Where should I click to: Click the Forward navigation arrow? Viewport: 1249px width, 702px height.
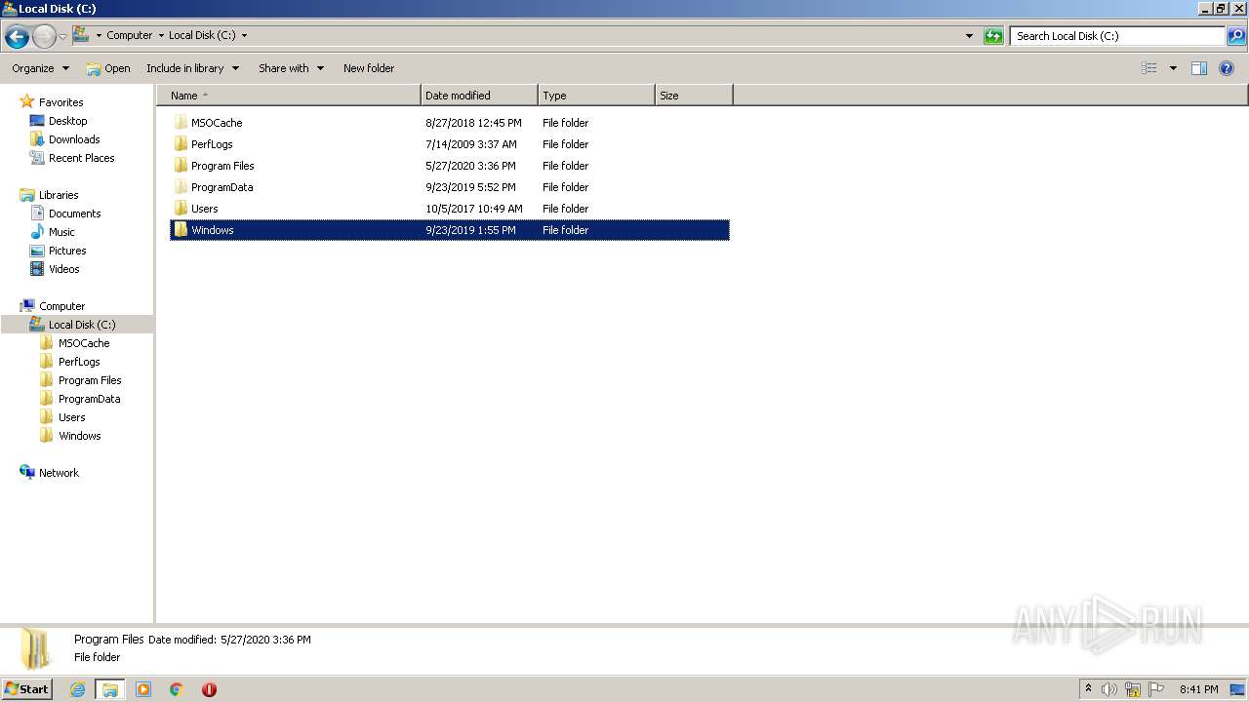(44, 37)
